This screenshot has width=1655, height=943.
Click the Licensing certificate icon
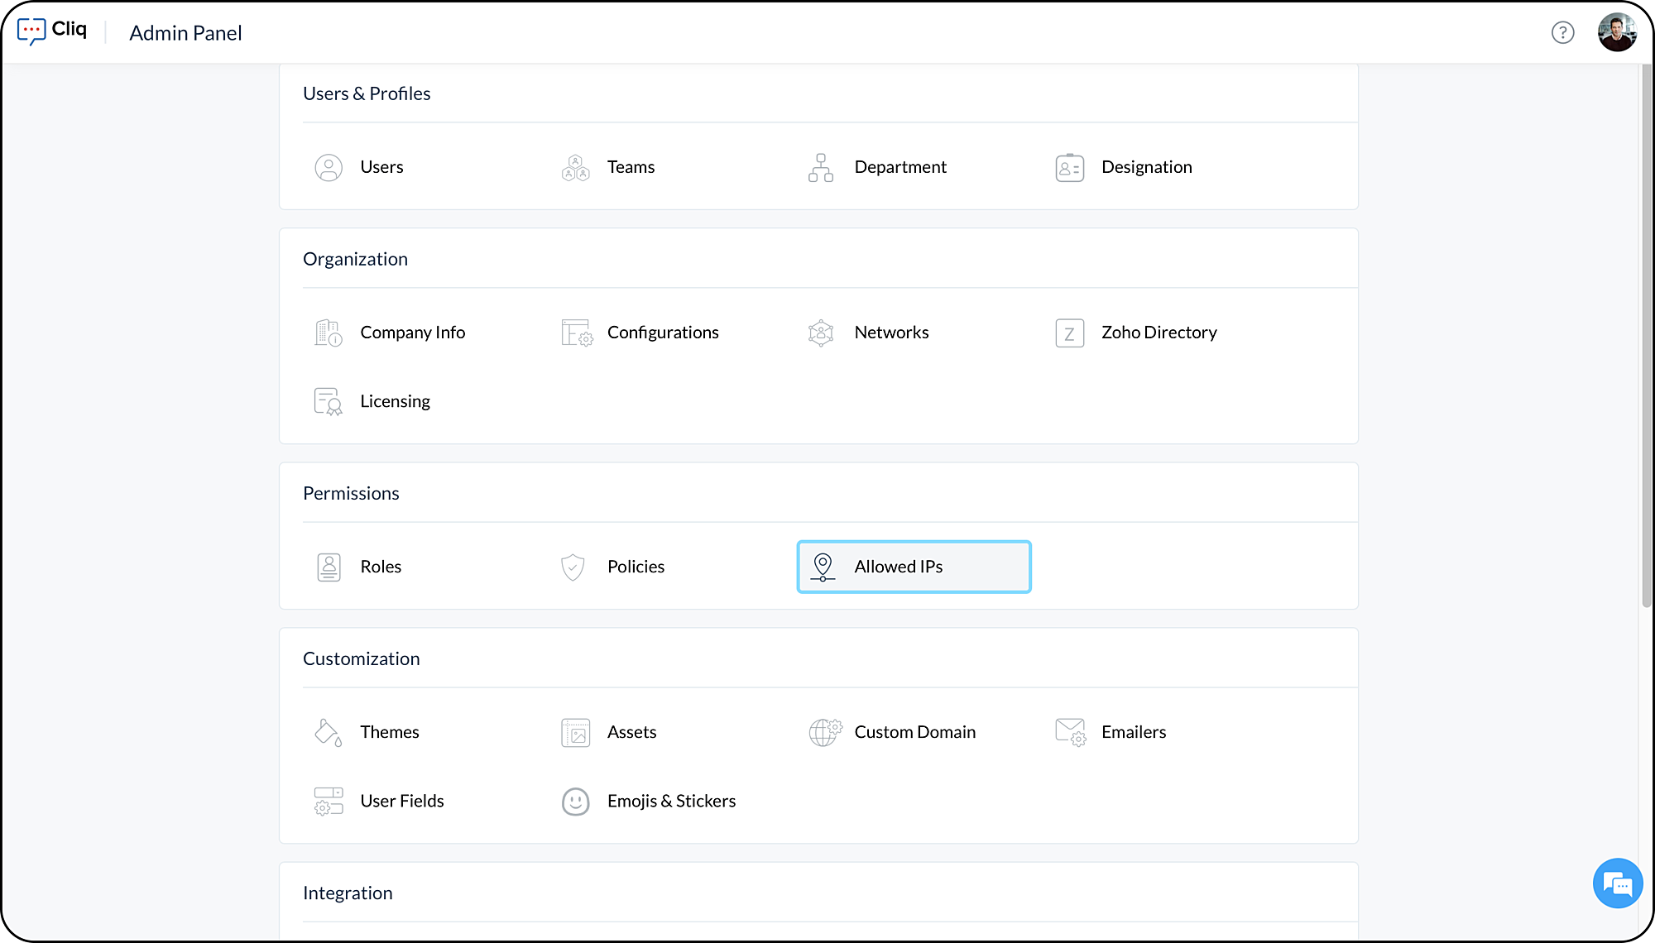click(329, 402)
